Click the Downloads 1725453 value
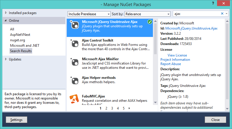Viewport: 232px width, 129px height. pos(186,44)
